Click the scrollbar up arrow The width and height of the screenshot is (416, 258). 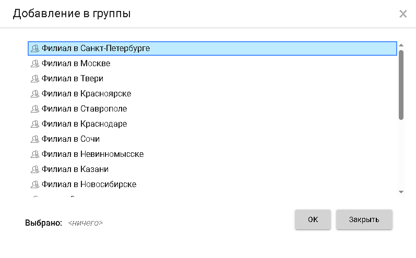coord(401,45)
